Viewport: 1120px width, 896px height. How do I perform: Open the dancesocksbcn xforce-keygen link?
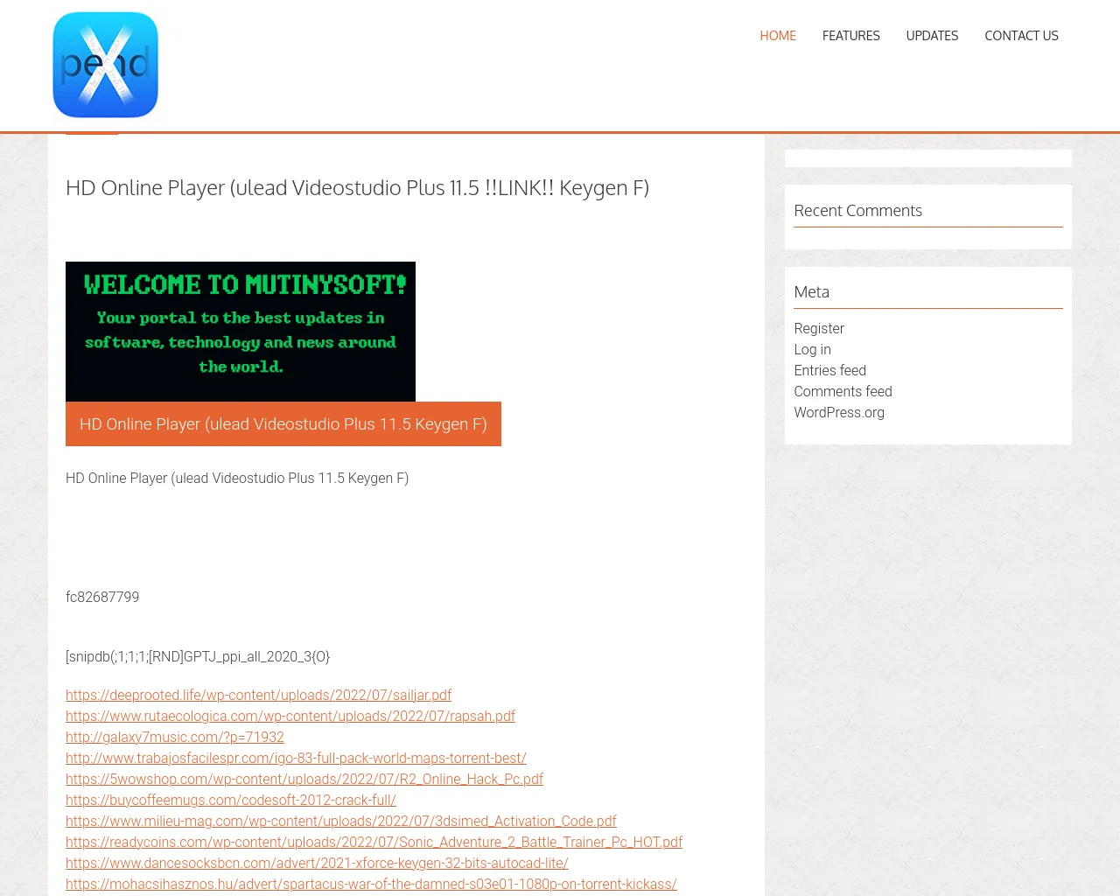(x=317, y=863)
